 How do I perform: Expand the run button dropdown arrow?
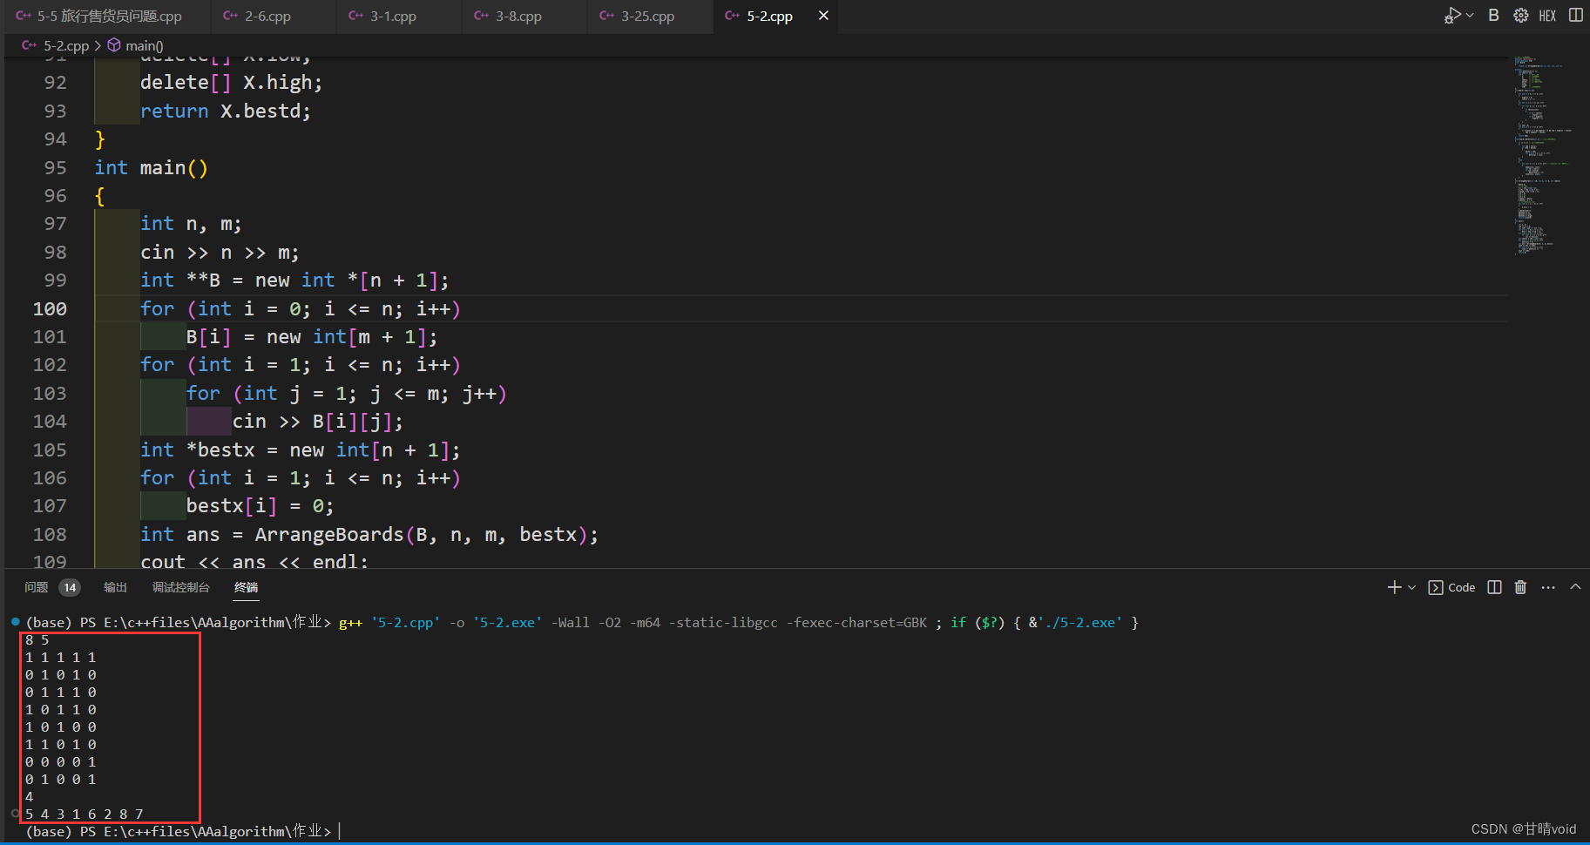pos(1470,15)
